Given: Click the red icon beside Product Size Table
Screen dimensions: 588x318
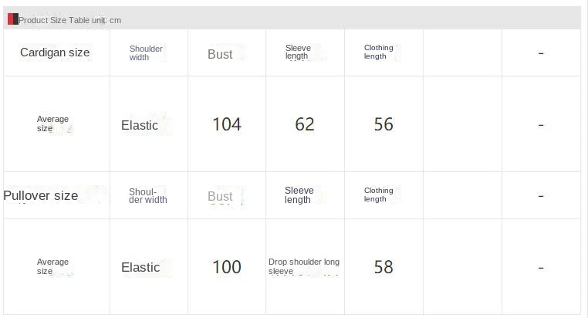Looking at the screenshot, I should [x=12, y=19].
